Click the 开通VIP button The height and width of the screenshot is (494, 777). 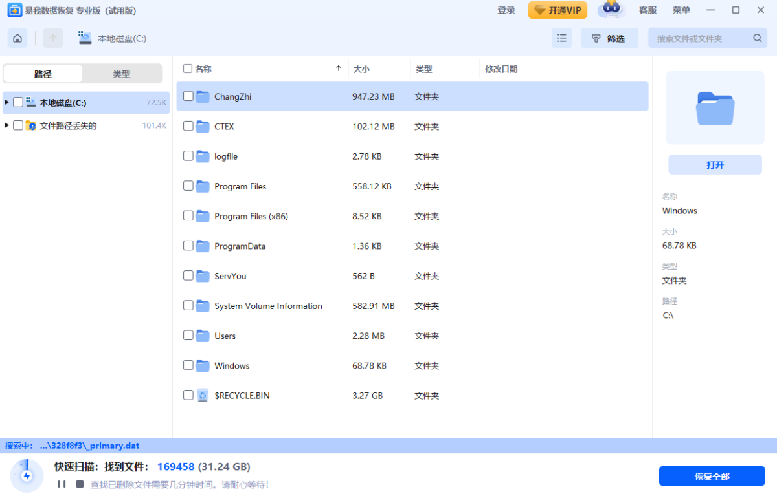557,10
